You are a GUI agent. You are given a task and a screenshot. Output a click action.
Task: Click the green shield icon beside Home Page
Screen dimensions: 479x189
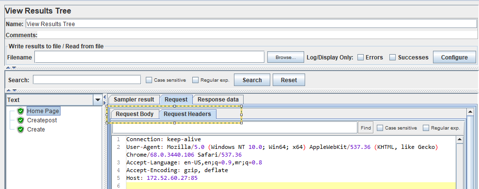coord(21,111)
